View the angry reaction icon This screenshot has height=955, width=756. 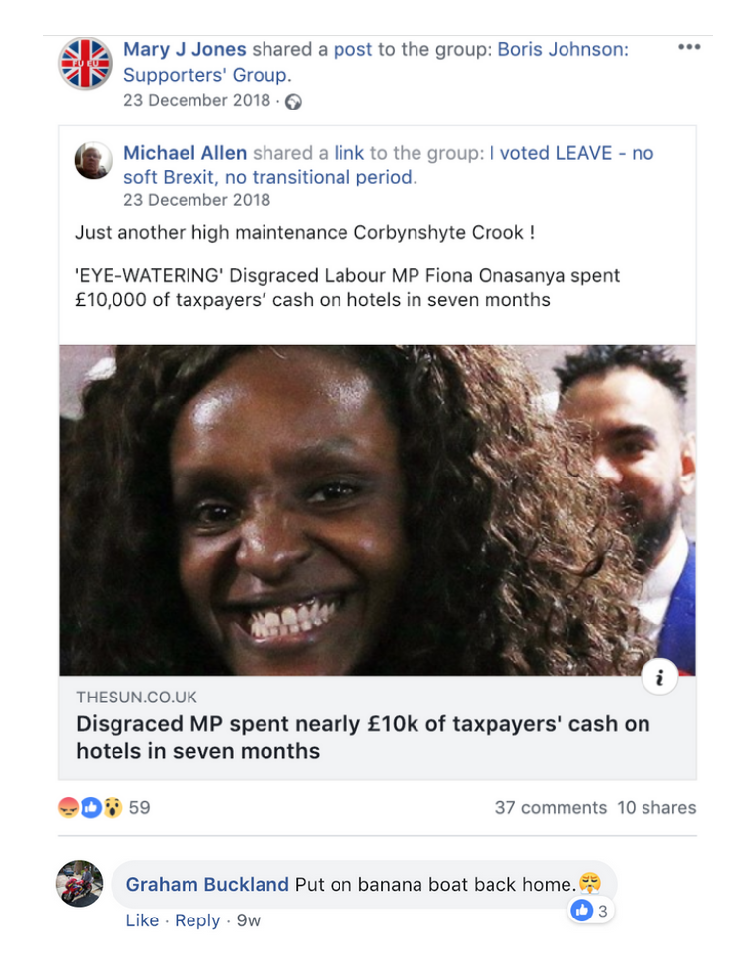pos(68,807)
